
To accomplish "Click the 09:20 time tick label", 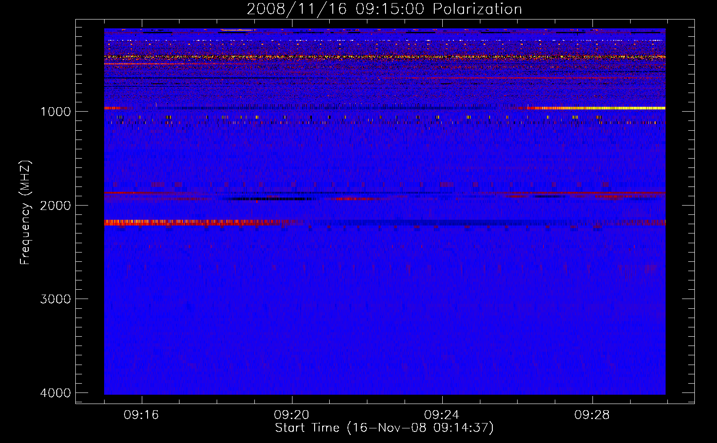I will pos(292,415).
